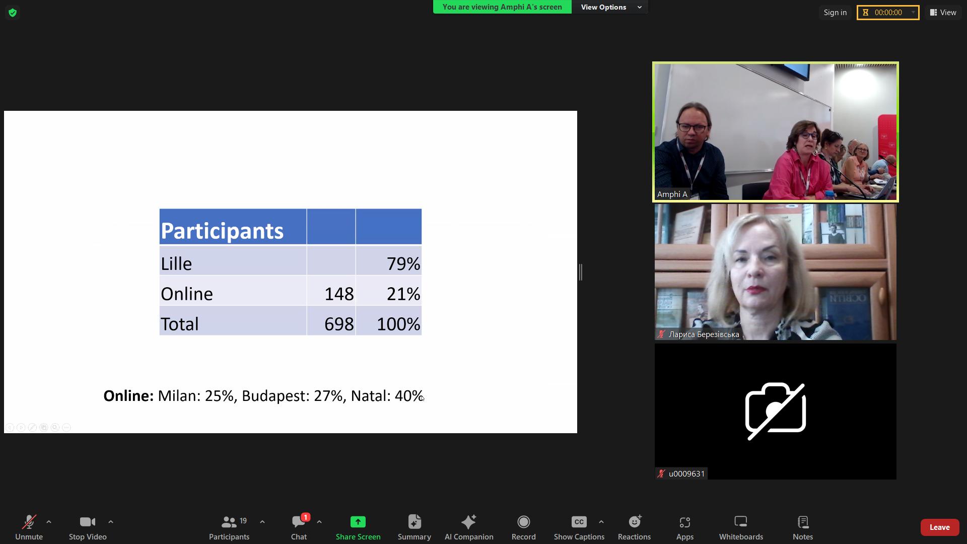Click 'You are viewing Amphi A's screen' banner
Image resolution: width=967 pixels, height=544 pixels.
[x=502, y=7]
